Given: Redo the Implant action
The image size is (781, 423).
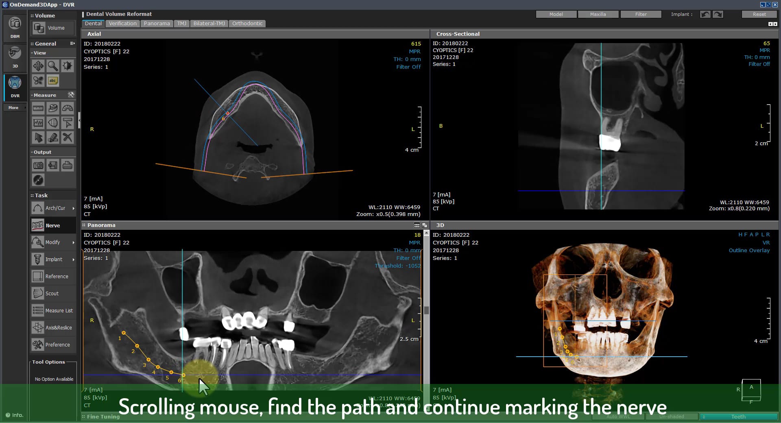Looking at the screenshot, I should pos(718,14).
